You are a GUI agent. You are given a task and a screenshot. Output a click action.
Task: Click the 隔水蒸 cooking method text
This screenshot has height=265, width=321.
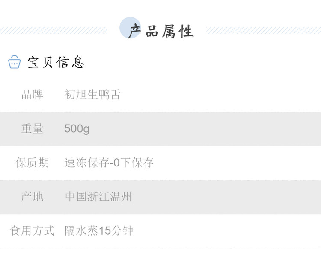[81, 231]
